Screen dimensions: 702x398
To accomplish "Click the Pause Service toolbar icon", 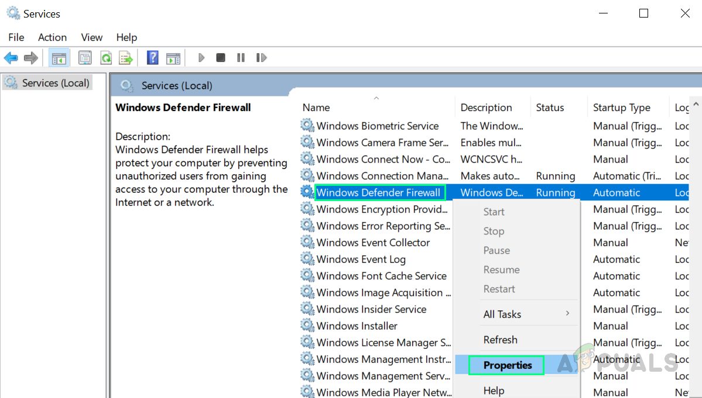I will click(x=241, y=58).
